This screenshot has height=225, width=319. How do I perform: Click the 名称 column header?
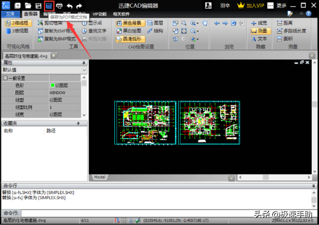coord(8,131)
